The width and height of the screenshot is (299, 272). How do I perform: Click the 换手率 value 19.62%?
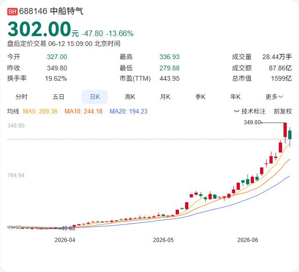click(56, 78)
